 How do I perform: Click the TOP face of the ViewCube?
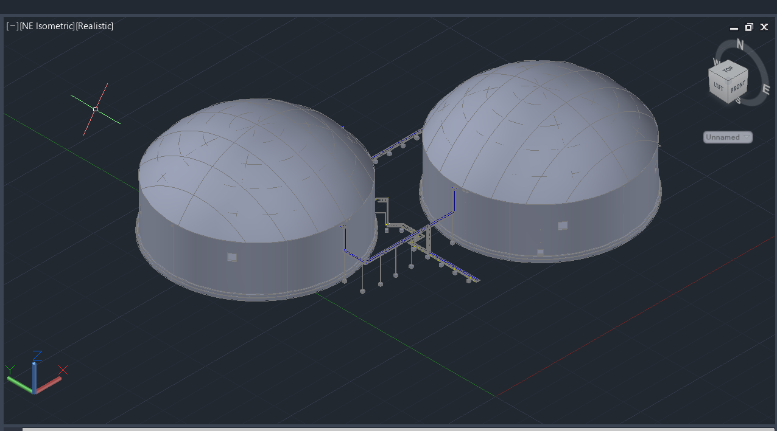(x=728, y=69)
